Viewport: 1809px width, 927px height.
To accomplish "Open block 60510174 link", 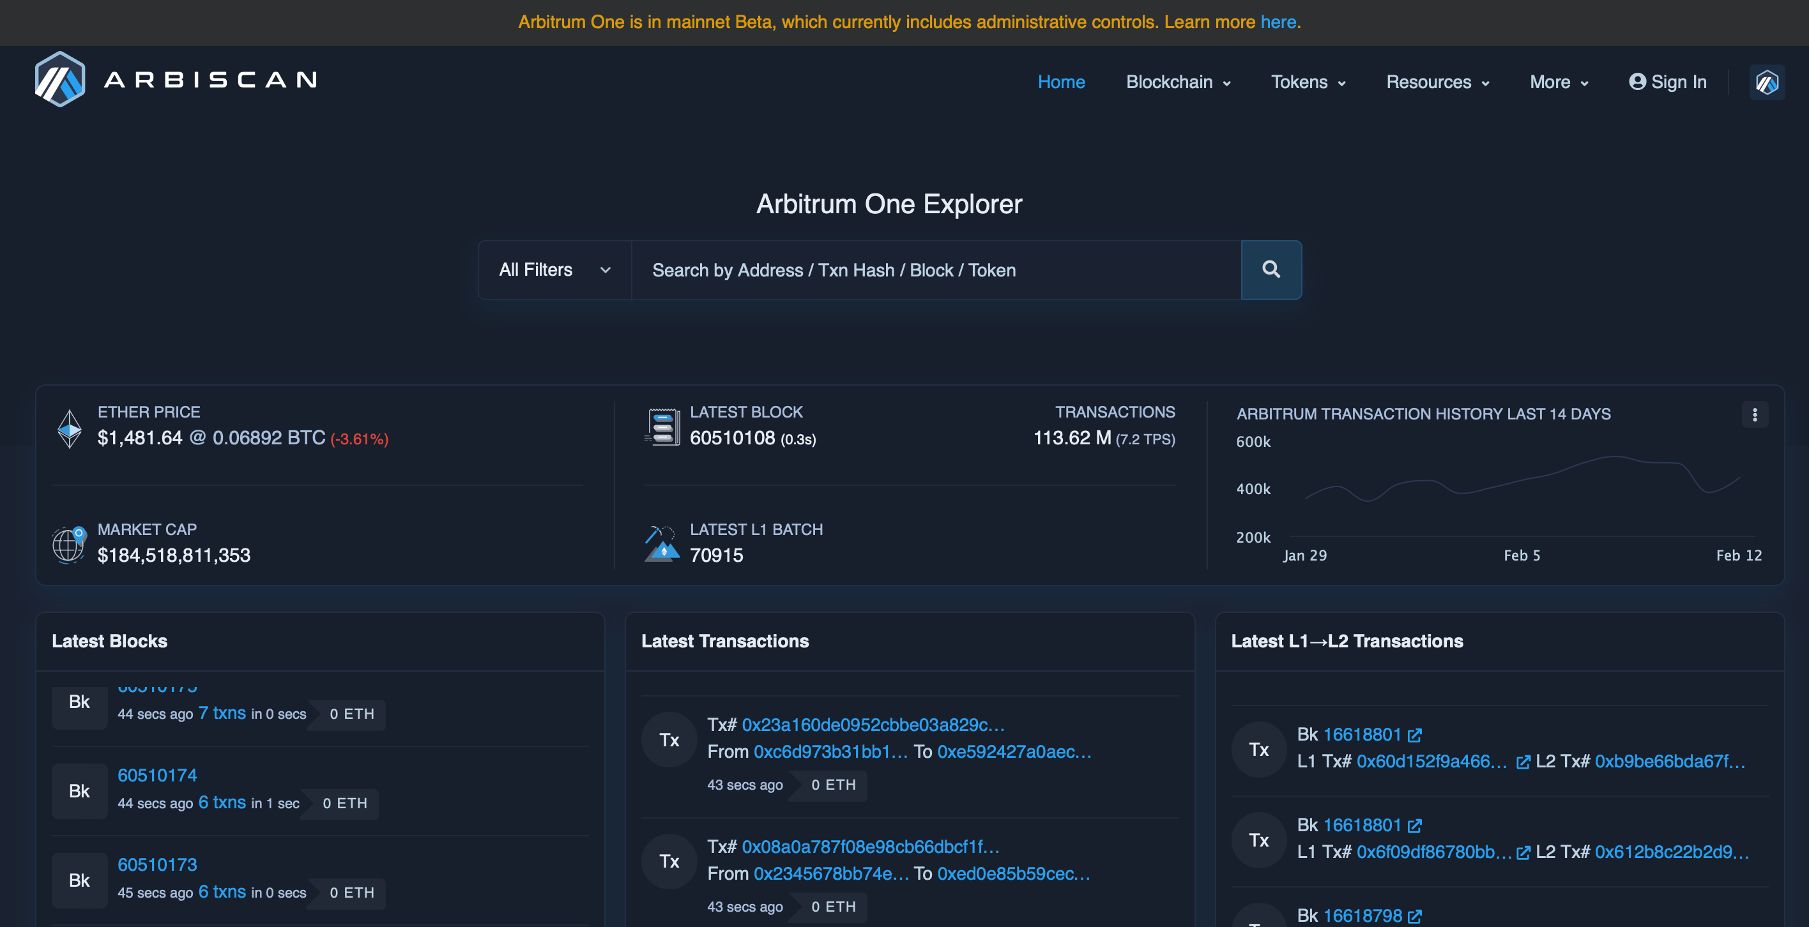I will [157, 774].
